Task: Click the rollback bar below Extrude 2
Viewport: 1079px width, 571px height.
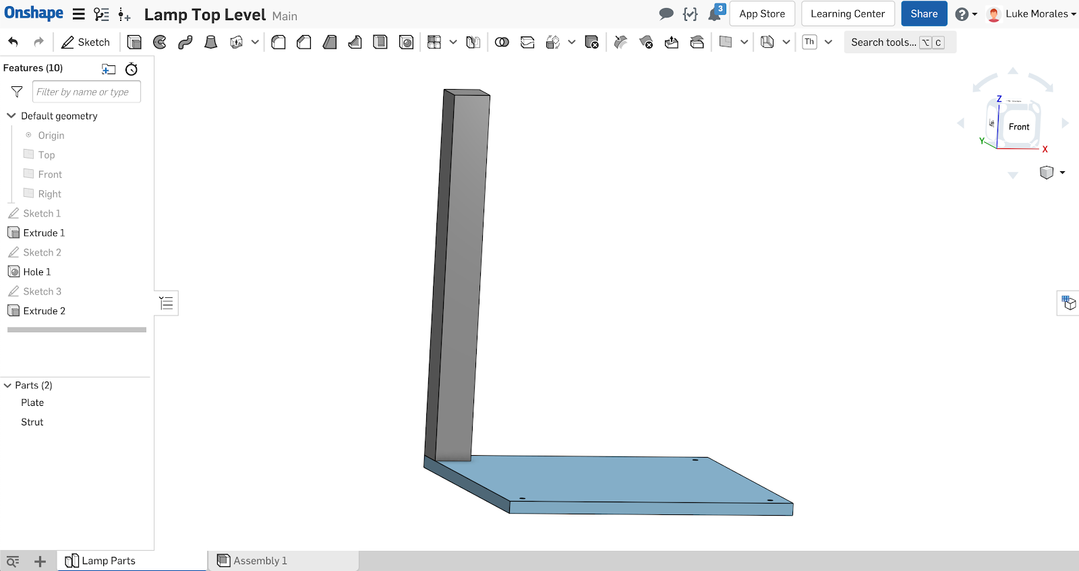Action: [76, 330]
